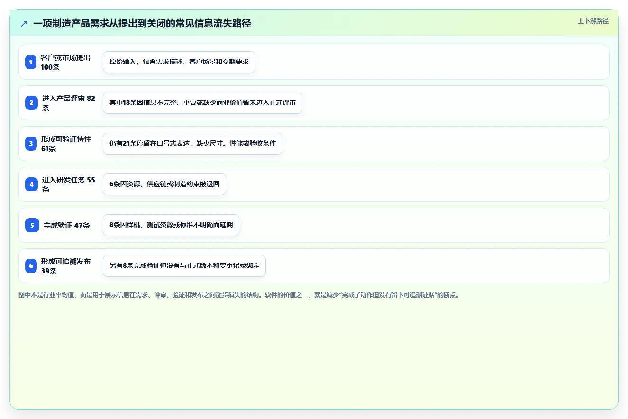
Task: Click the header title '一项制造产品需求从提出到关闭的常见信息流失路径'
Action: click(x=142, y=23)
